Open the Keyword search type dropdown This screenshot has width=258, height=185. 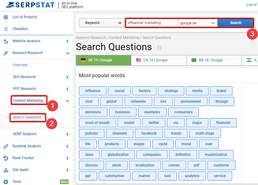click(x=102, y=23)
